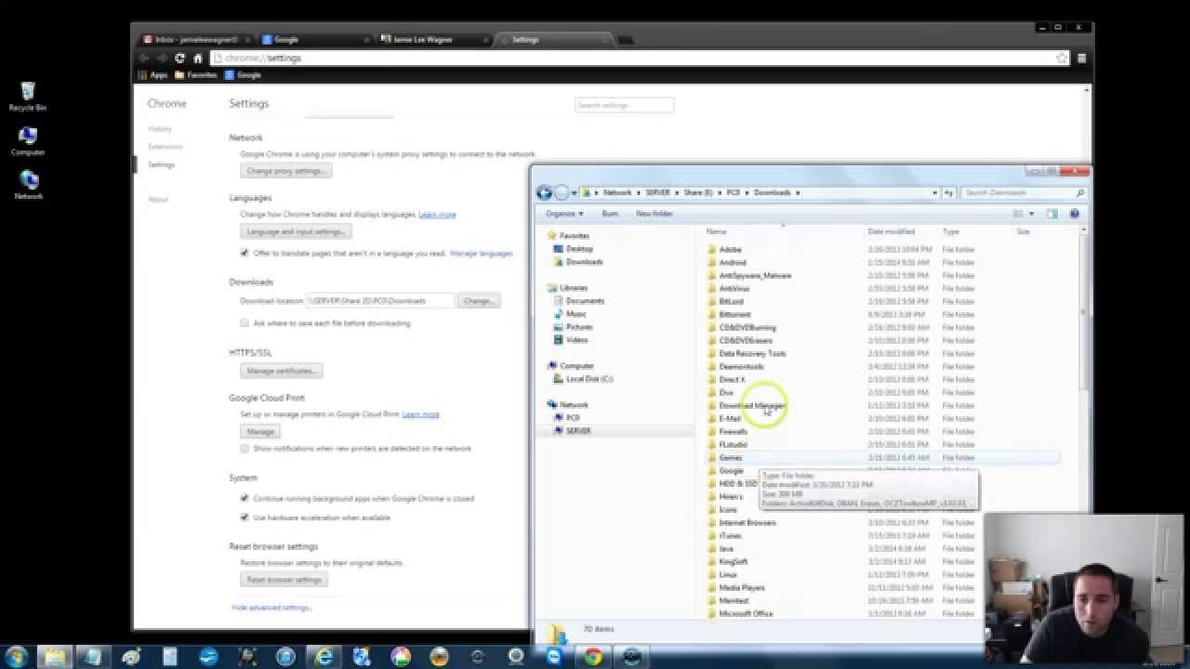Toggle show notifications for new printers

[x=245, y=448]
